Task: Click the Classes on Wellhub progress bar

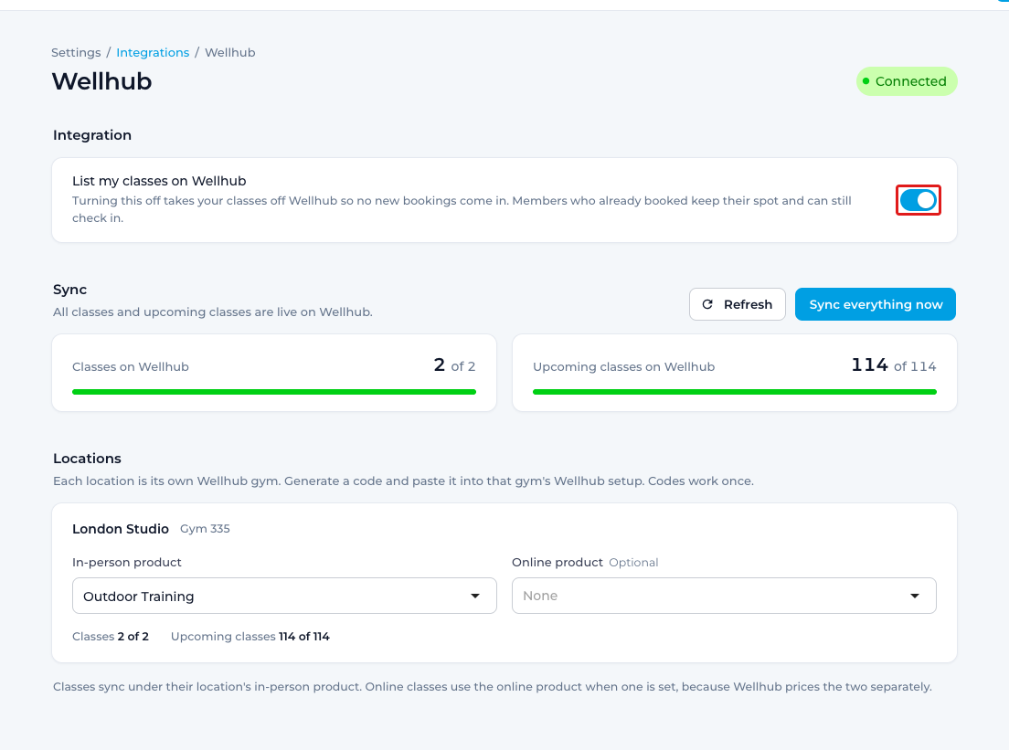Action: pos(274,392)
